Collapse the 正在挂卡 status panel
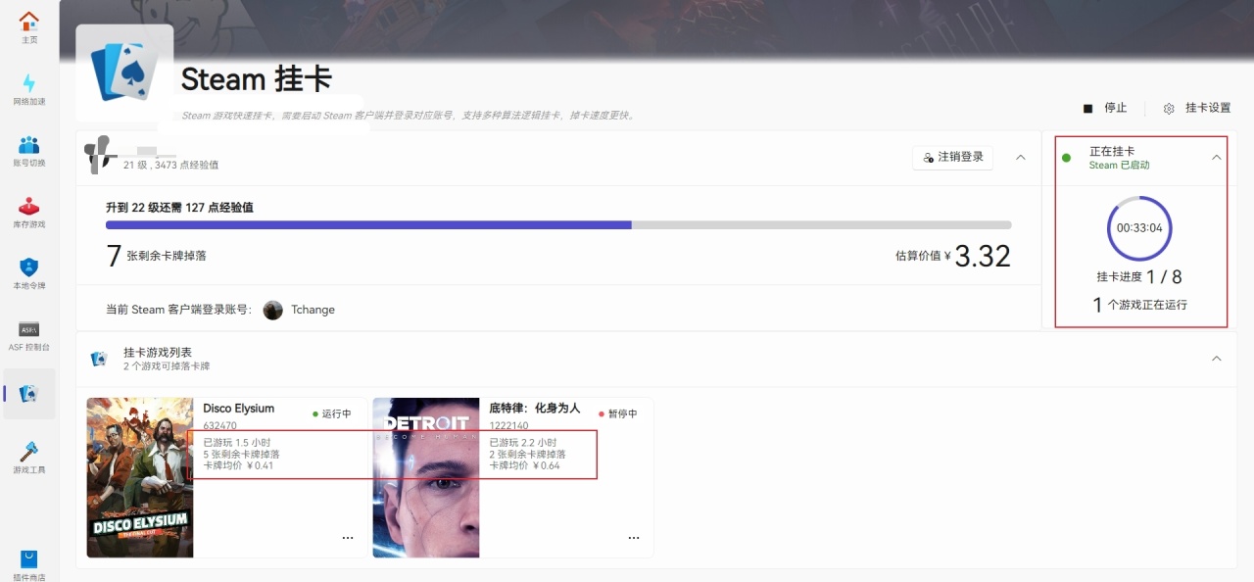 pyautogui.click(x=1217, y=157)
